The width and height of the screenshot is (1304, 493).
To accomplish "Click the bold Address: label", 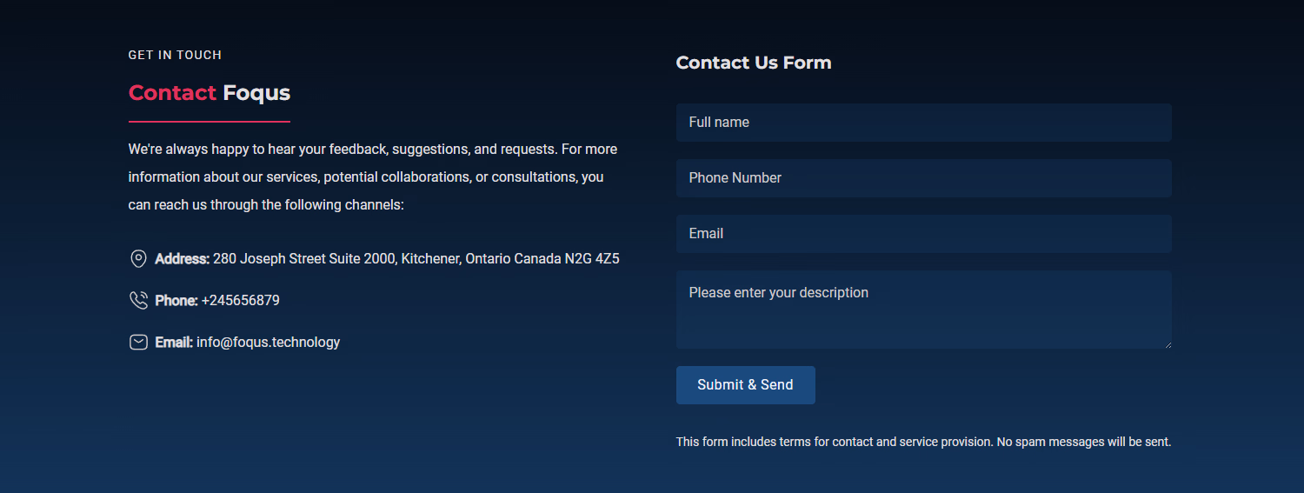I will point(183,259).
